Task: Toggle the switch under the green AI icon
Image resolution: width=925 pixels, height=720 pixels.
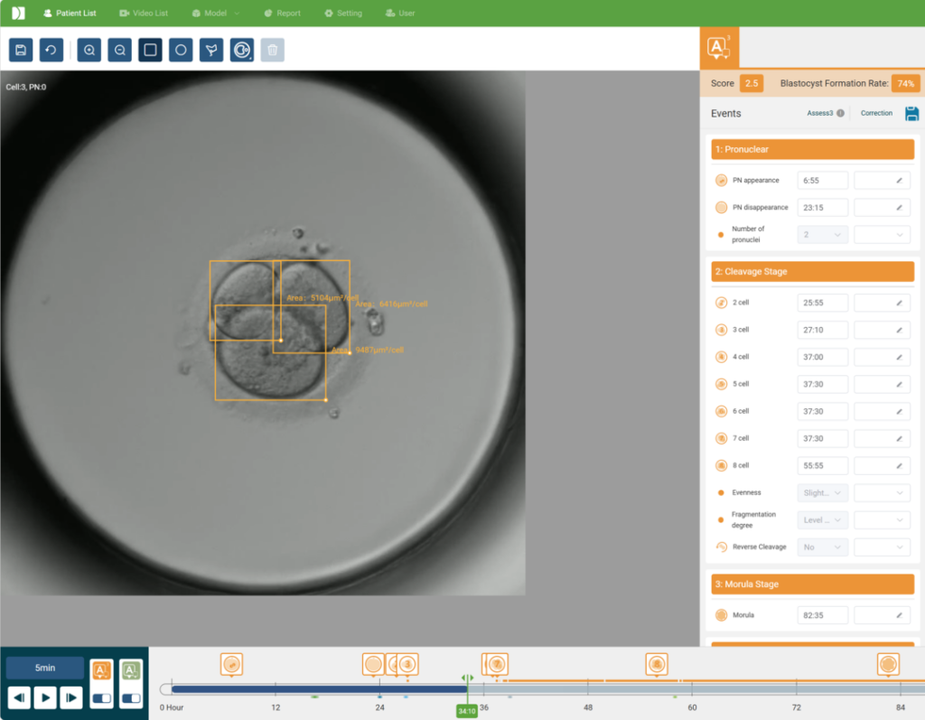Action: [132, 697]
